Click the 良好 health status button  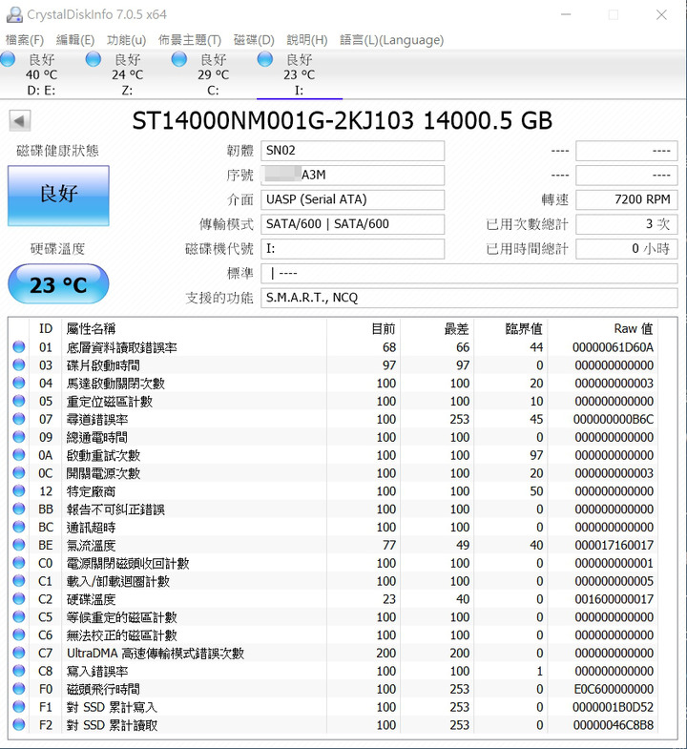point(58,196)
